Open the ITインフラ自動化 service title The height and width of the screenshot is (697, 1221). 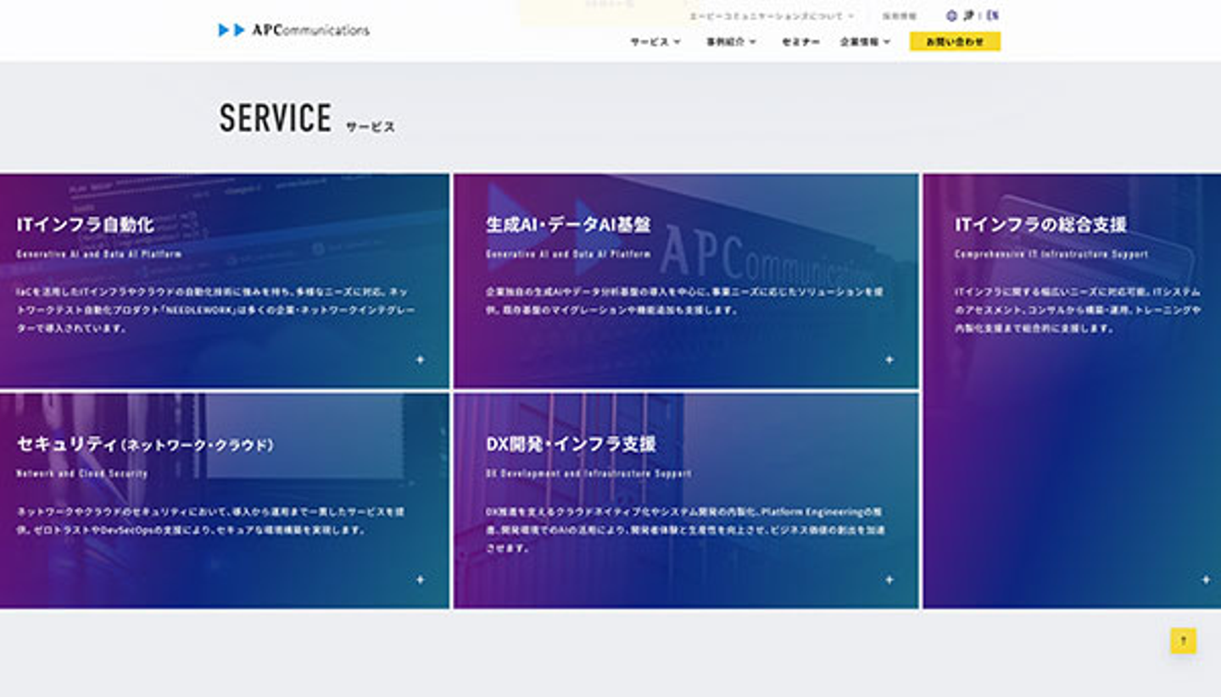point(85,224)
